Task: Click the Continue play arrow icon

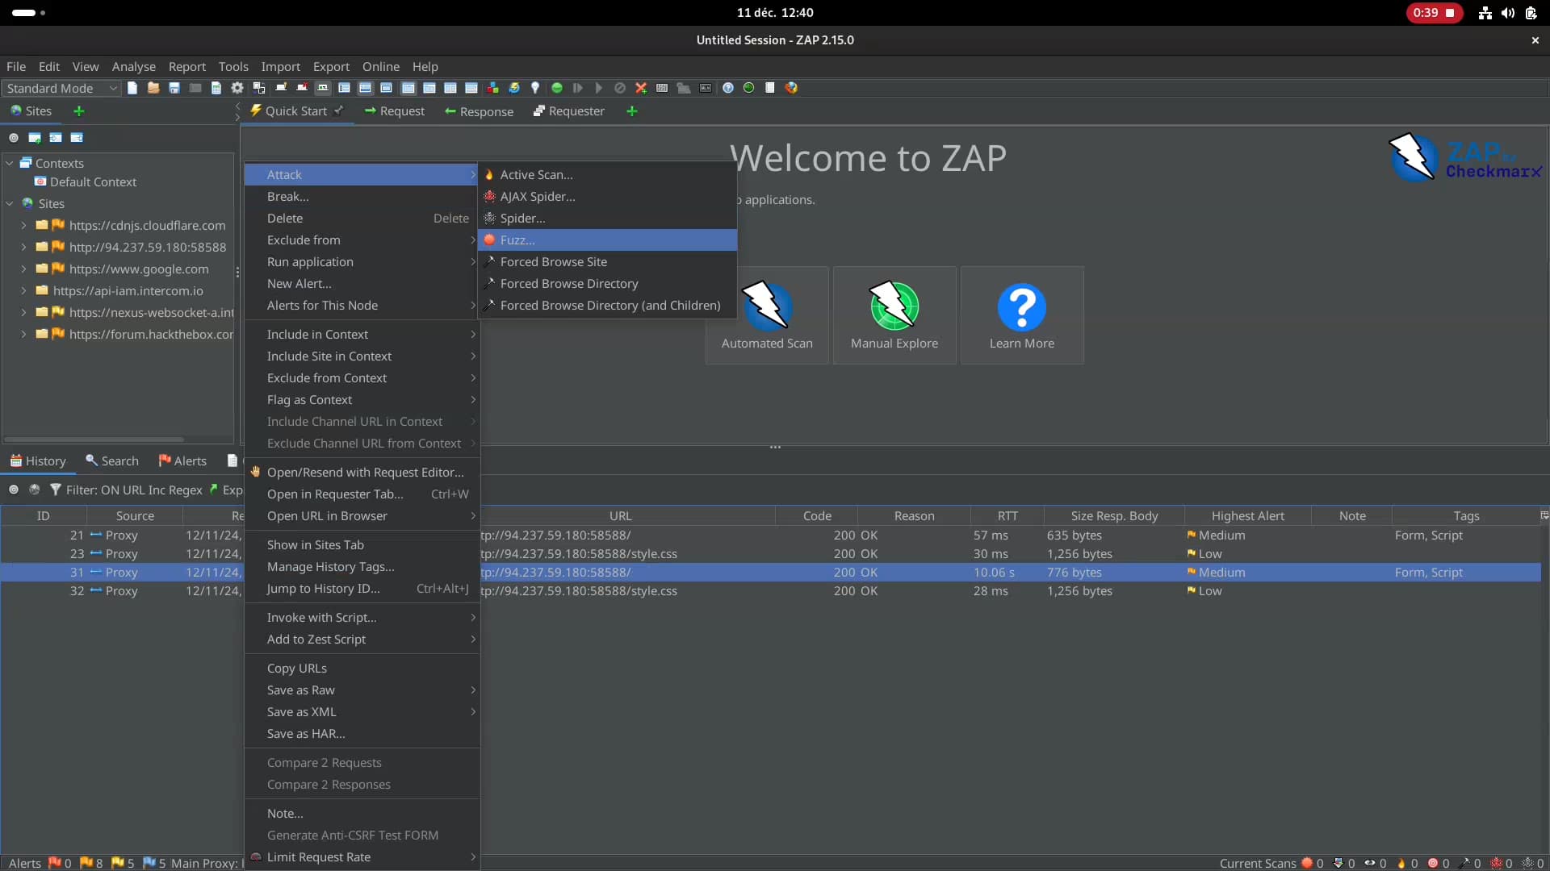Action: coord(599,88)
